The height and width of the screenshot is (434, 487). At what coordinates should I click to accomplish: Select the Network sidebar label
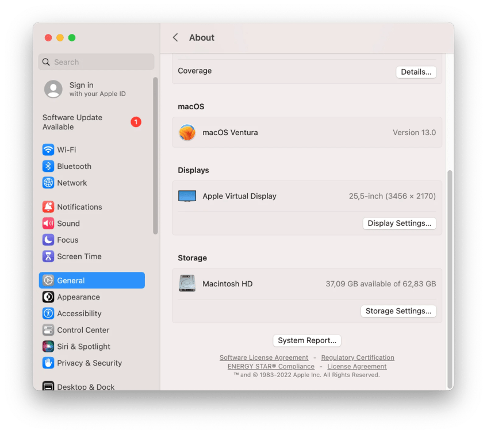coord(72,183)
